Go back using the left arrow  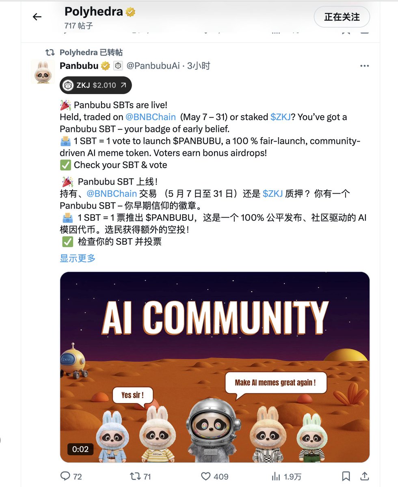(37, 17)
